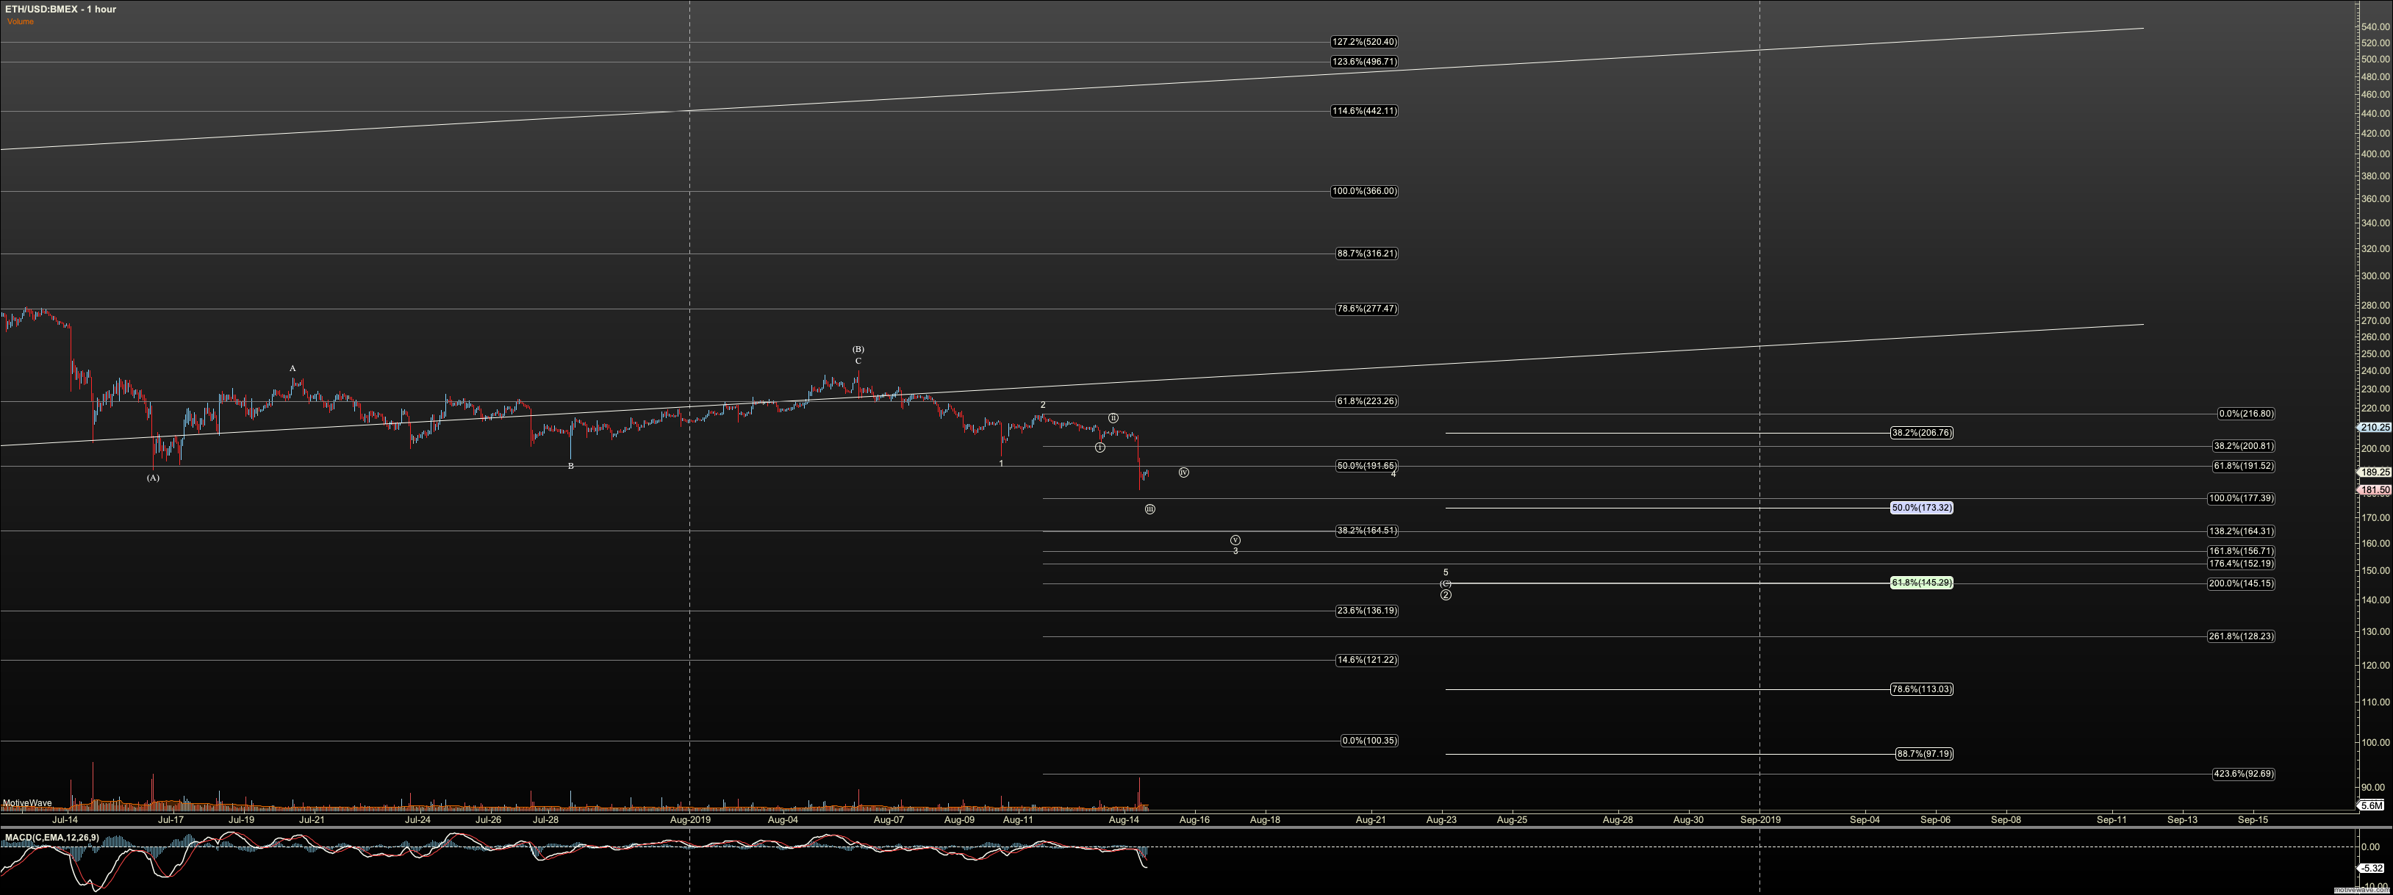Click the 5.6M volume axis marker
Image resolution: width=2393 pixels, height=895 pixels.
click(x=2372, y=806)
